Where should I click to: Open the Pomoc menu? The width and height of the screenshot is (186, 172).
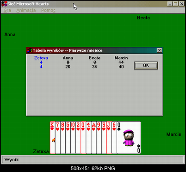(x=48, y=10)
